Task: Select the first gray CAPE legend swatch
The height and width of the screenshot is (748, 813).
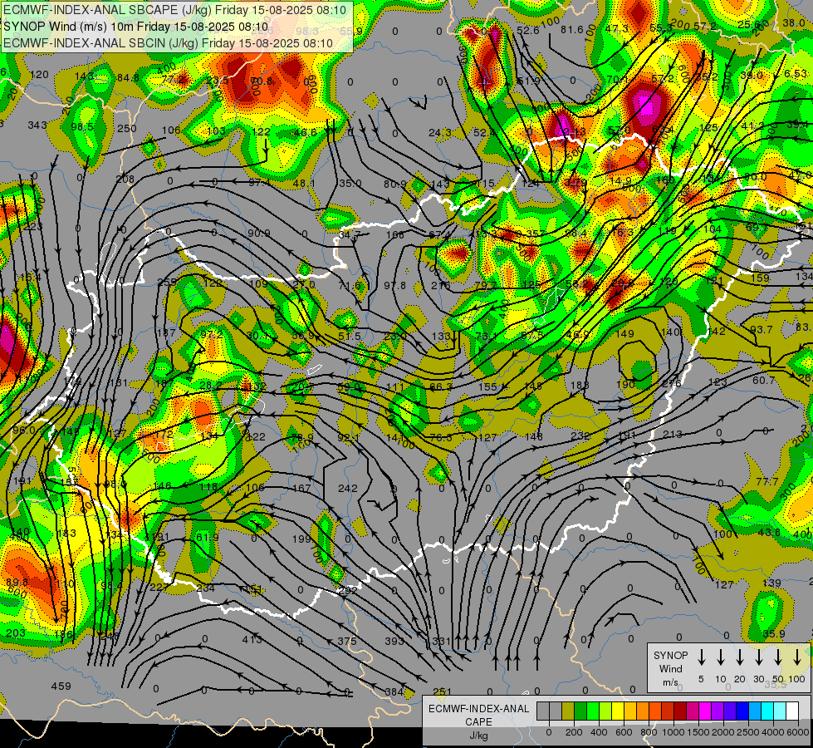Action: (x=543, y=711)
